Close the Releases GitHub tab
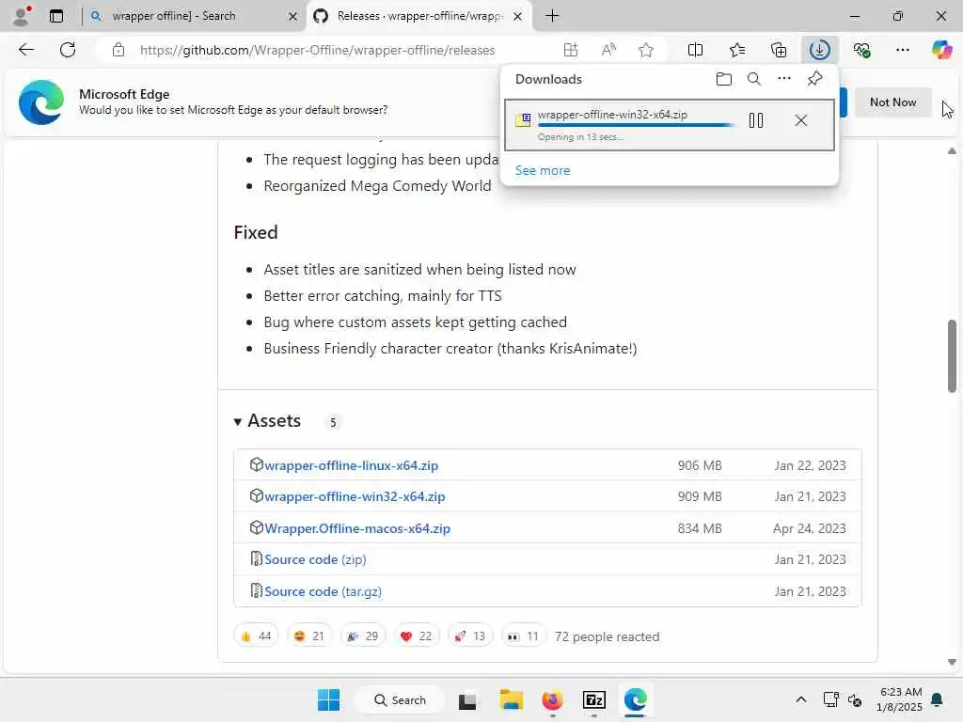 (518, 16)
